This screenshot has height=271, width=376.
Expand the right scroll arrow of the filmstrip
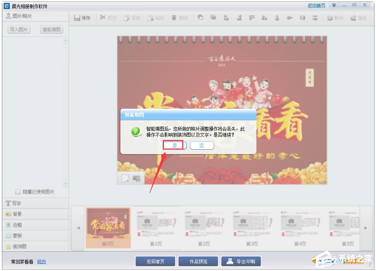(366, 228)
